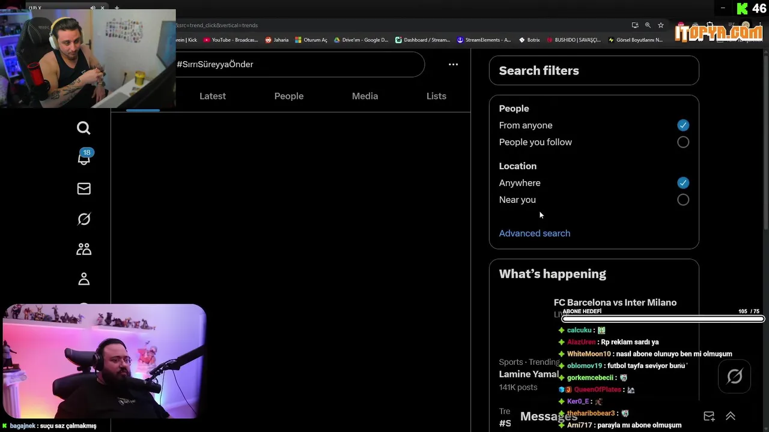Image resolution: width=769 pixels, height=432 pixels.
Task: Close the X browser tab
Action: tap(103, 8)
